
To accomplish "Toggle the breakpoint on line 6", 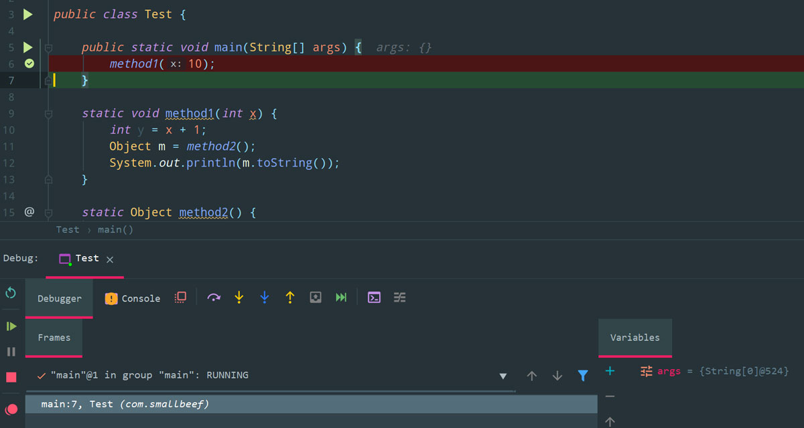I will pyautogui.click(x=29, y=64).
